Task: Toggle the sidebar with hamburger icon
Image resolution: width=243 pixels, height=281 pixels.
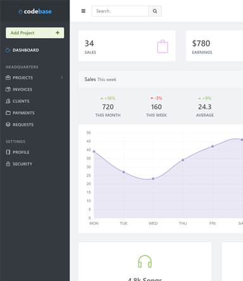Action: 84,11
